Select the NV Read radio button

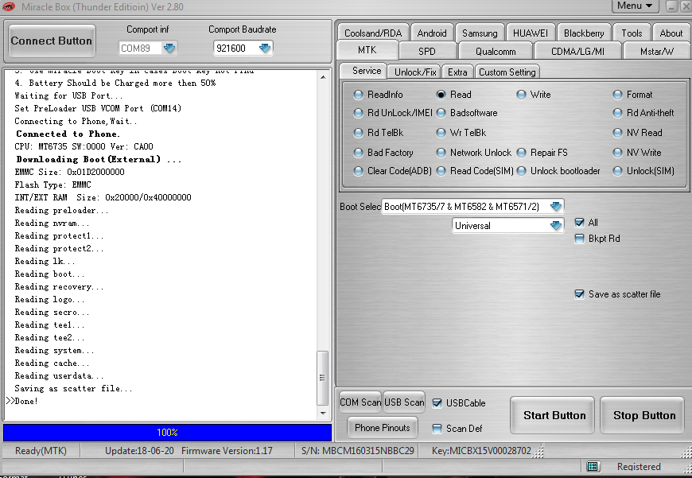tap(617, 132)
